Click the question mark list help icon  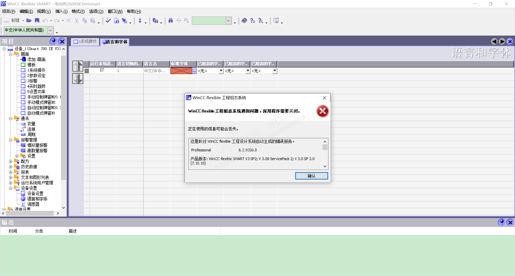click(252, 21)
